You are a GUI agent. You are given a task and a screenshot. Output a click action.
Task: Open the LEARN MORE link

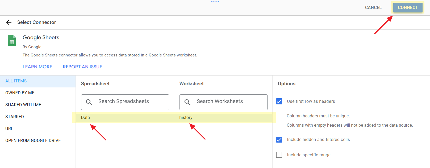[x=37, y=67]
